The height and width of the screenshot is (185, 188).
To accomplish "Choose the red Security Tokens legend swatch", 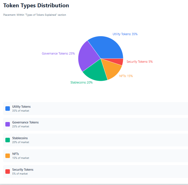I will pos(8,172).
